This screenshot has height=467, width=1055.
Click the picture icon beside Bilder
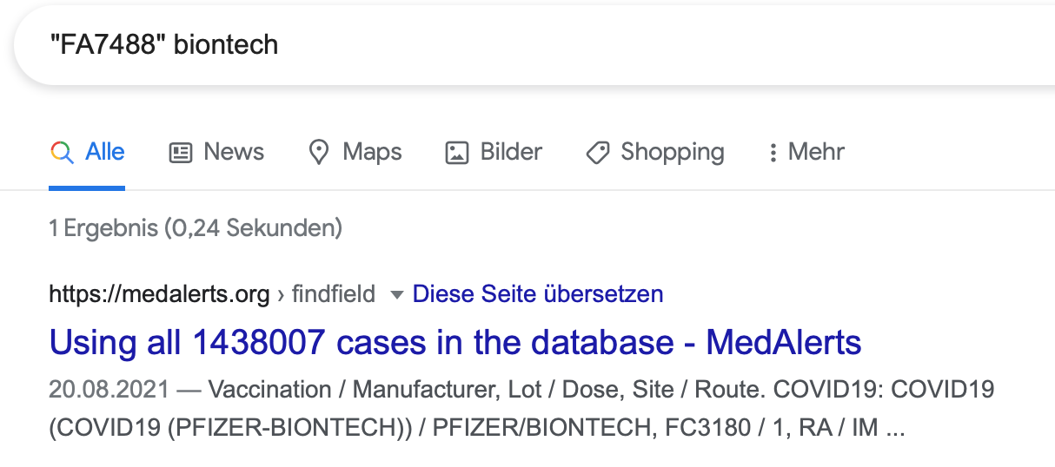(x=457, y=153)
